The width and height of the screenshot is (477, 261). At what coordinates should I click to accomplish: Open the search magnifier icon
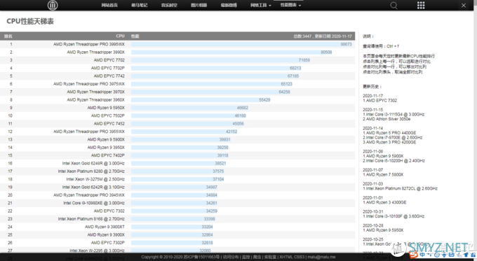tap(394, 6)
